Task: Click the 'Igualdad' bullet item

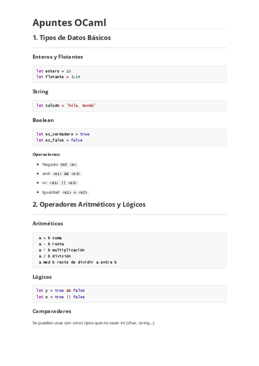Action: click(65, 192)
